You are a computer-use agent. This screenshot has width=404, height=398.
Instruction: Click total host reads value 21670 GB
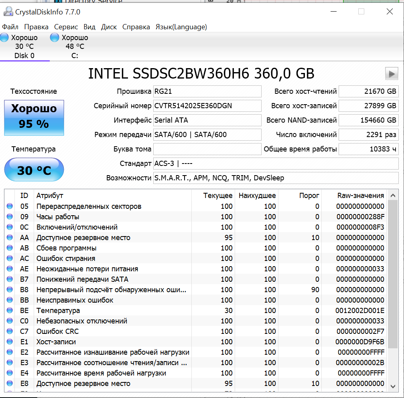point(368,91)
